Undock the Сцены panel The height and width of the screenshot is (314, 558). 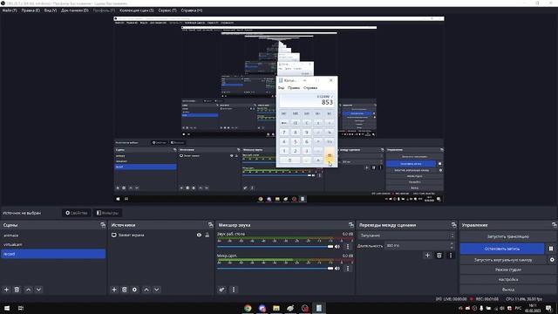click(x=103, y=225)
